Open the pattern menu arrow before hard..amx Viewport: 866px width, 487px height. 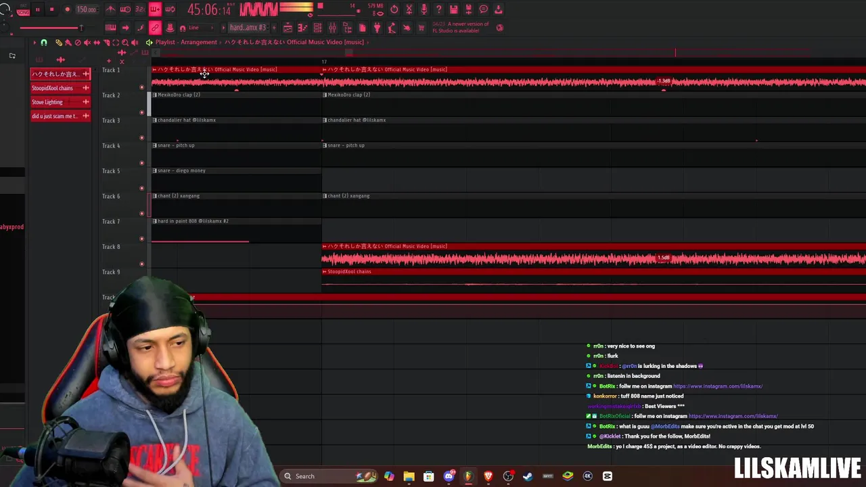coord(223,28)
